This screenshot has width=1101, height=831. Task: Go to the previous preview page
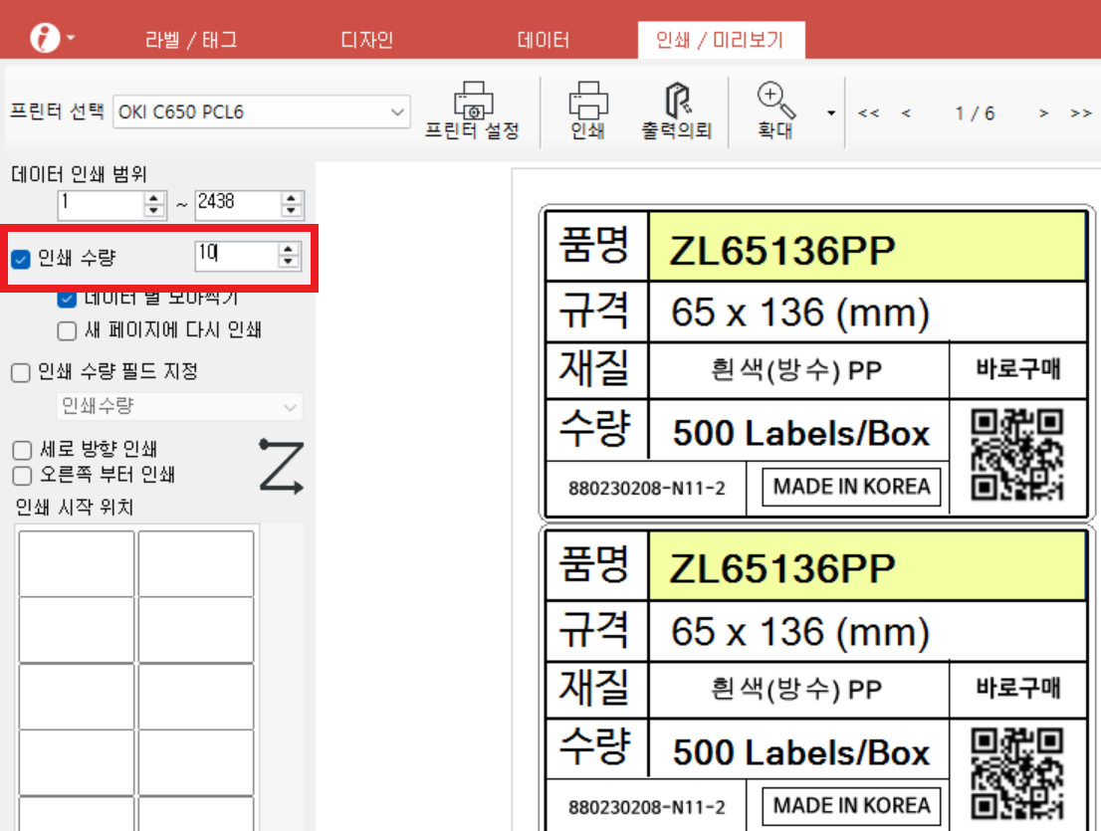point(906,113)
